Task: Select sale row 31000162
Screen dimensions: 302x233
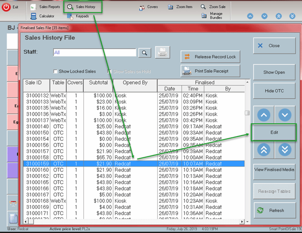Action: [x=134, y=176]
